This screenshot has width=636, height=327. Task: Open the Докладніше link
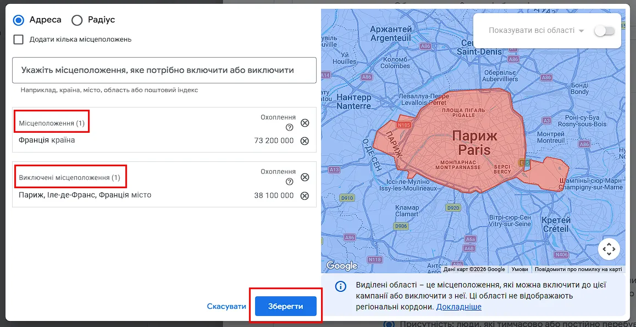459,307
